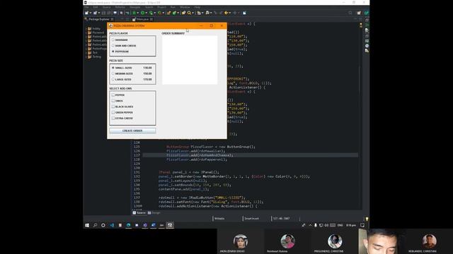
Task: Check the Pepper add-on checkbox
Action: tap(113, 95)
